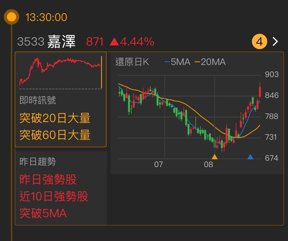Image resolution: width=288 pixels, height=241 pixels.
Task: Click the 13:30:00 timestamp entry
Action: pos(46,17)
